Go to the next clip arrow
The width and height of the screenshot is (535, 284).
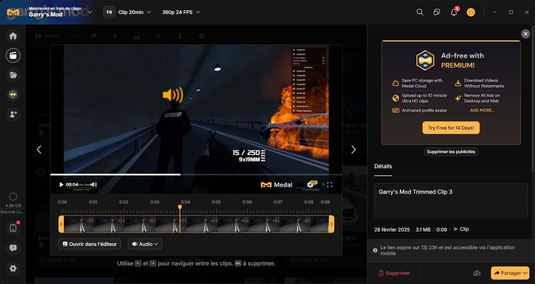353,150
